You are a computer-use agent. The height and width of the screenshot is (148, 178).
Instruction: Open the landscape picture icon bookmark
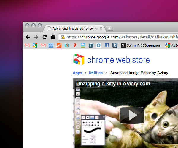tap(83, 45)
